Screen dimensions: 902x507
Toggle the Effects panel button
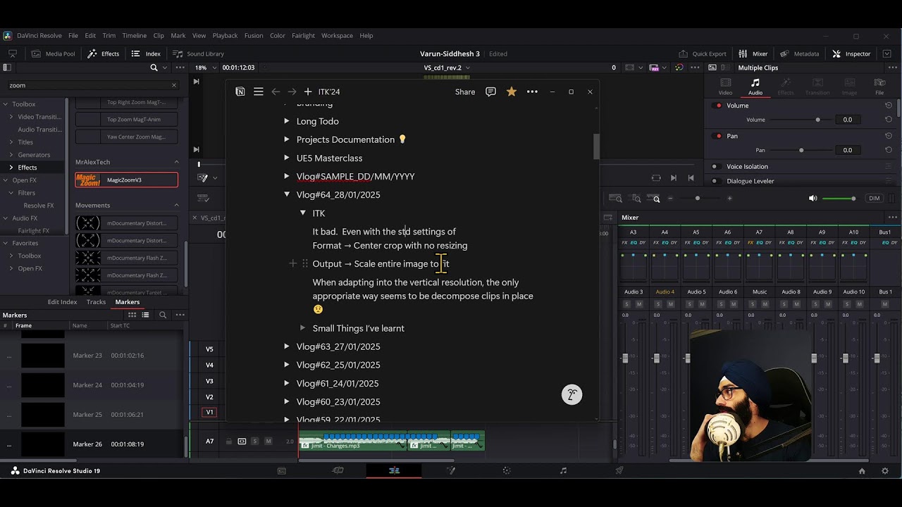(104, 54)
